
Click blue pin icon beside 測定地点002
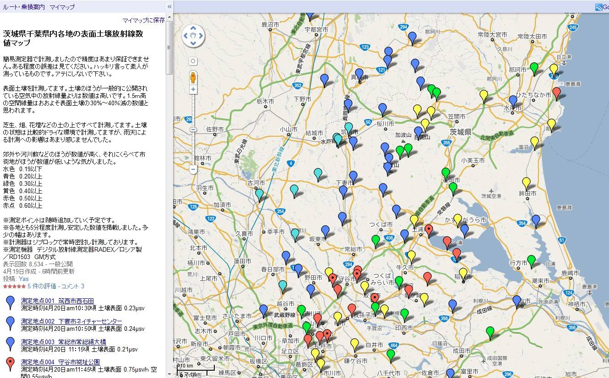[x=11, y=324]
